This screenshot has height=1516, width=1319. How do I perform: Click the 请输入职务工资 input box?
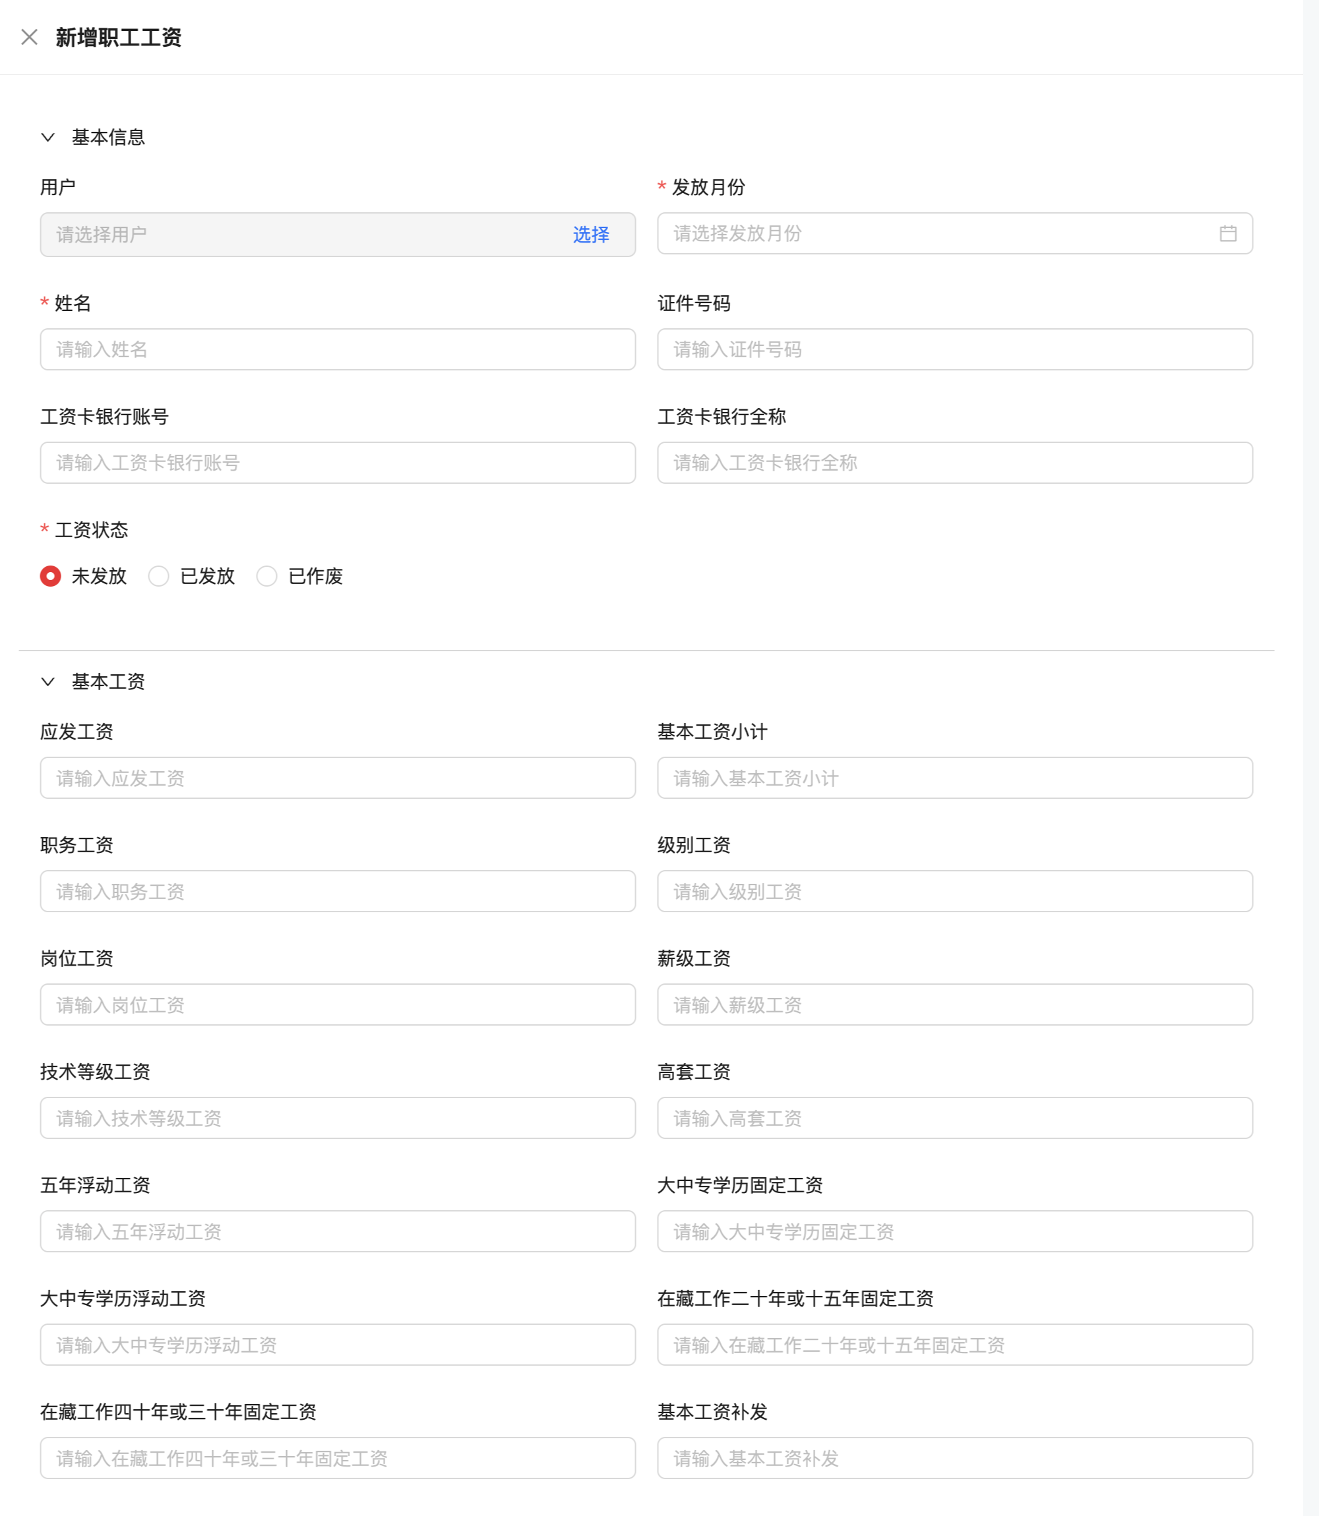338,890
